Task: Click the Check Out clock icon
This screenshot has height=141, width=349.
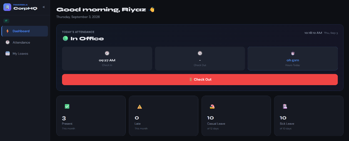Action: pyautogui.click(x=200, y=53)
